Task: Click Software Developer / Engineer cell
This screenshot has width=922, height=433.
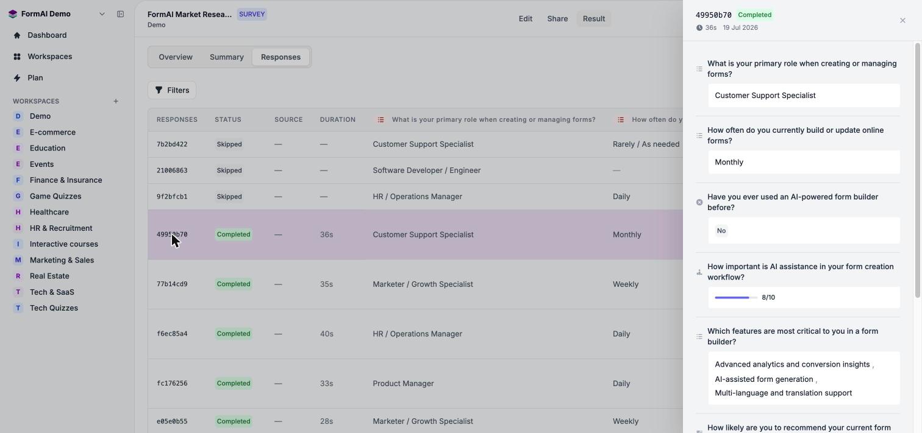Action: tap(427, 171)
